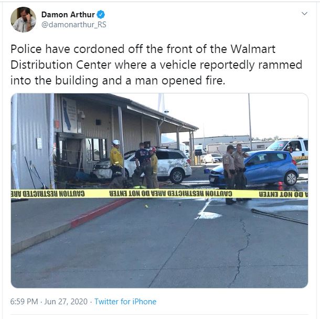
Task: Expand the tweet options chevron
Action: click(304, 14)
